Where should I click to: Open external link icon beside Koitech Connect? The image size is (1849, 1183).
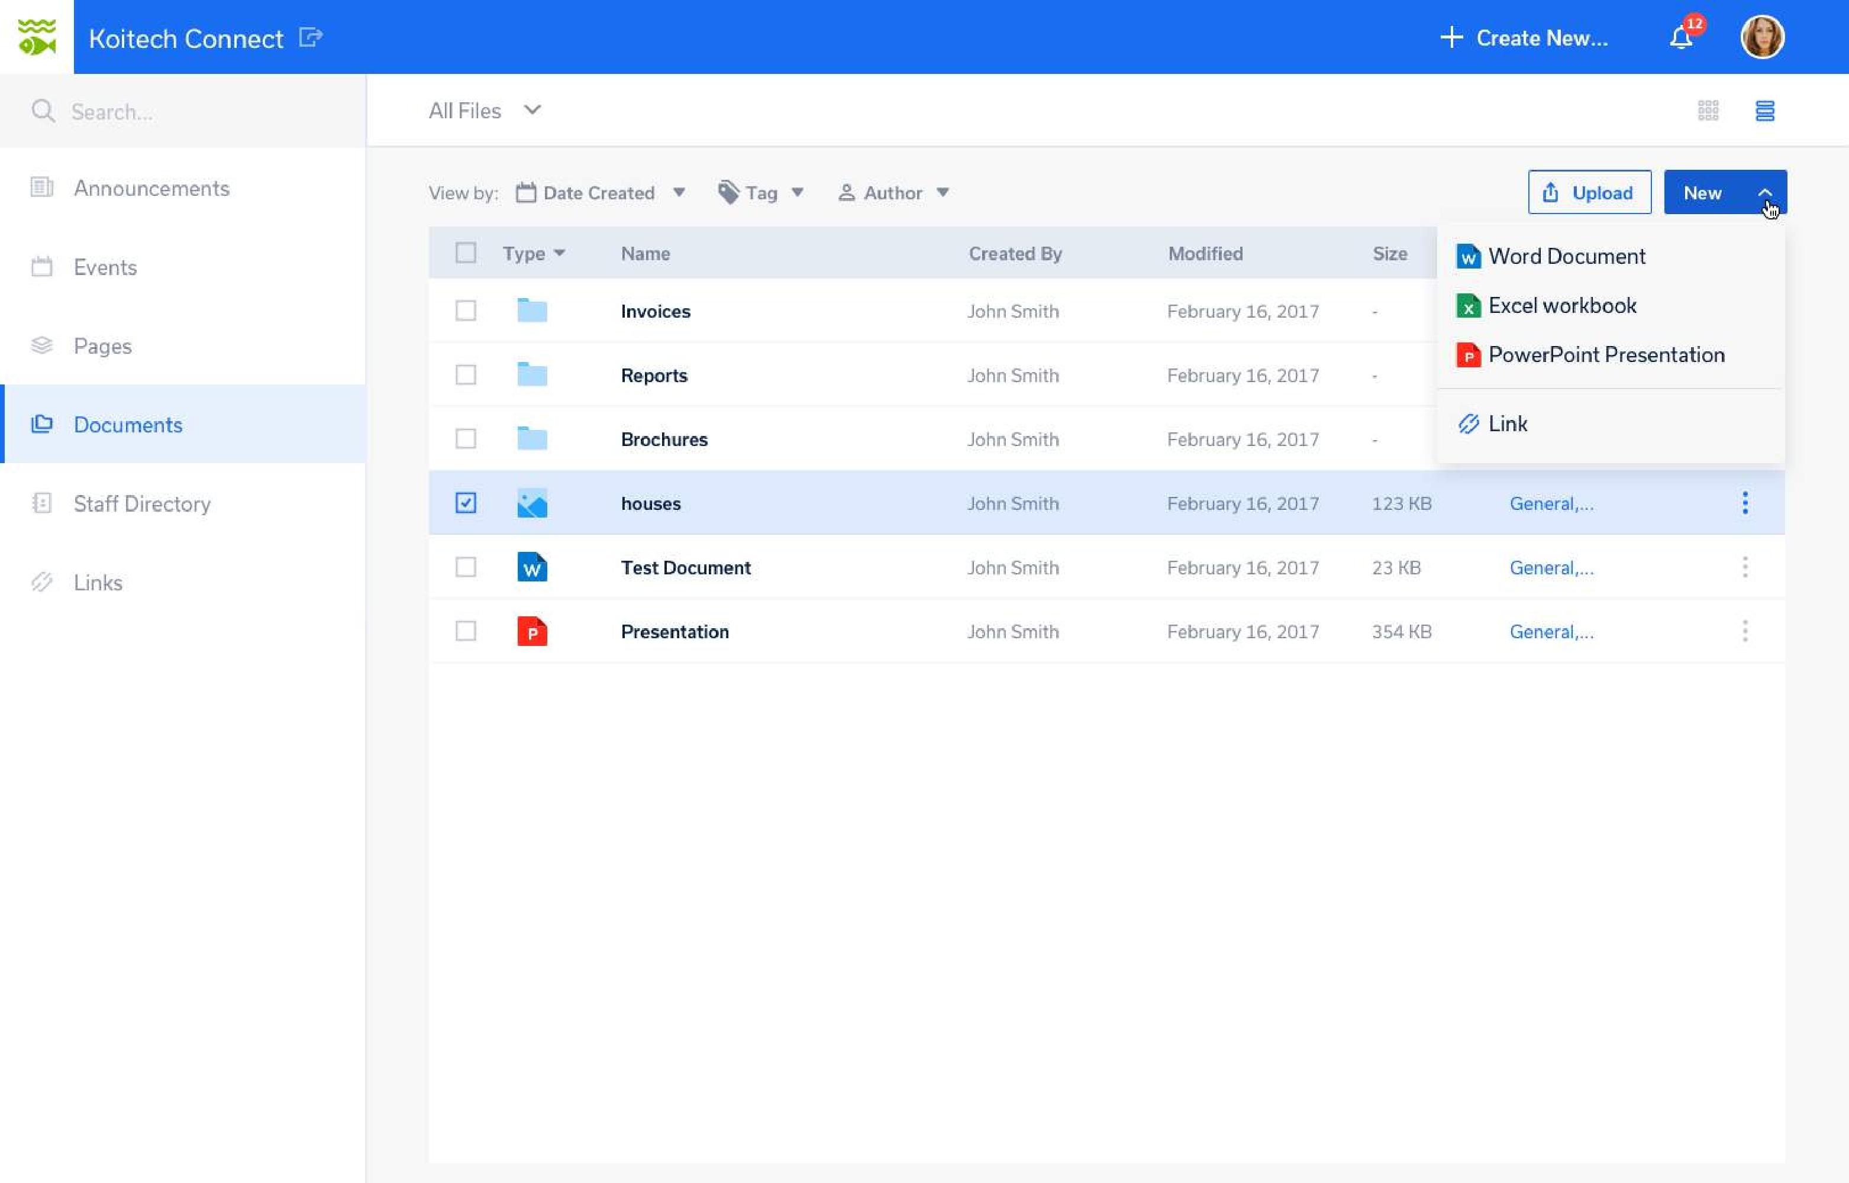click(x=311, y=37)
